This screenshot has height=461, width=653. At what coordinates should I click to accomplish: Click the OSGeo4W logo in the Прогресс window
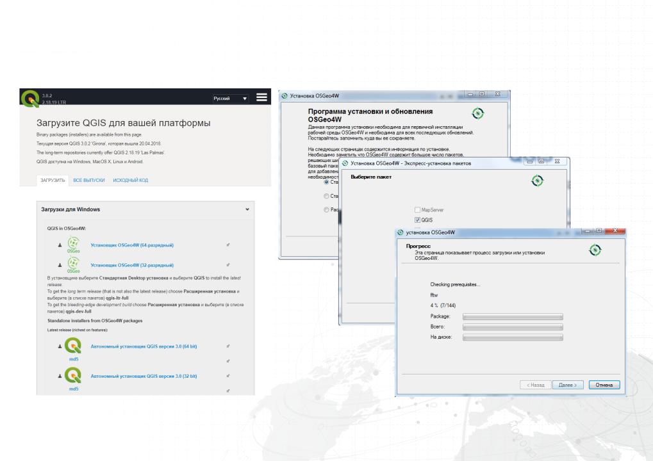595,250
